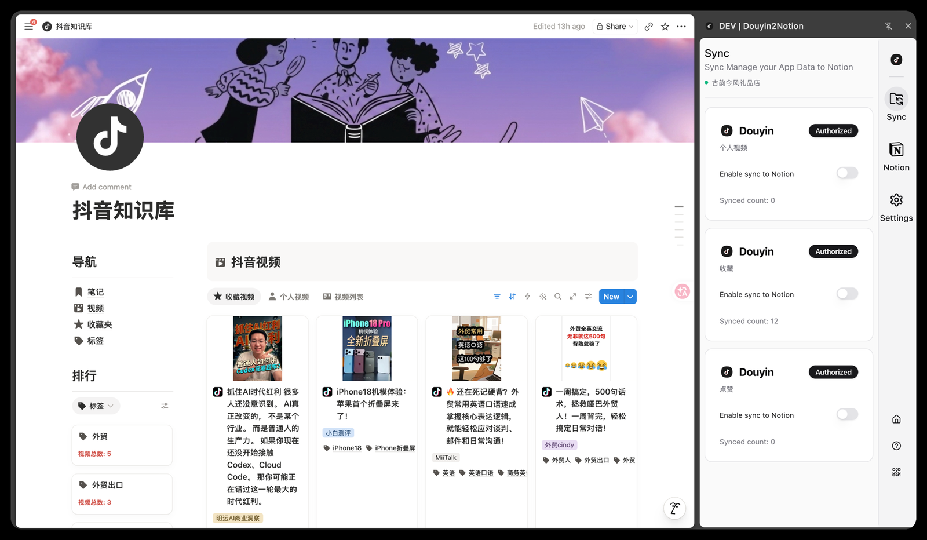Copy page link using the link icon
927x540 pixels.
point(649,27)
